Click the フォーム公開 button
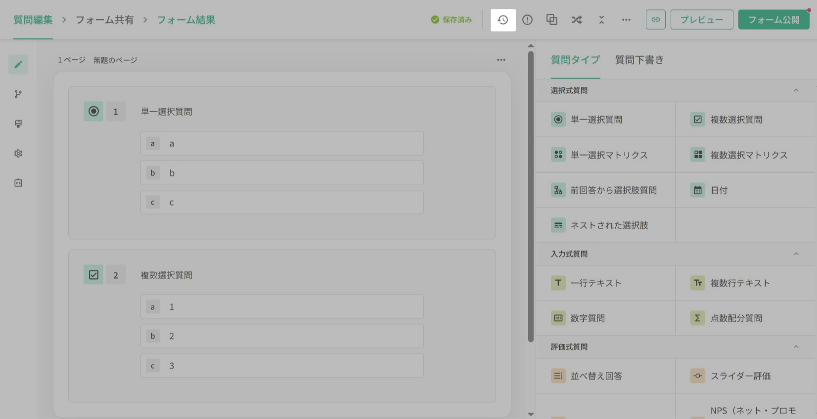817x419 pixels. coord(774,20)
